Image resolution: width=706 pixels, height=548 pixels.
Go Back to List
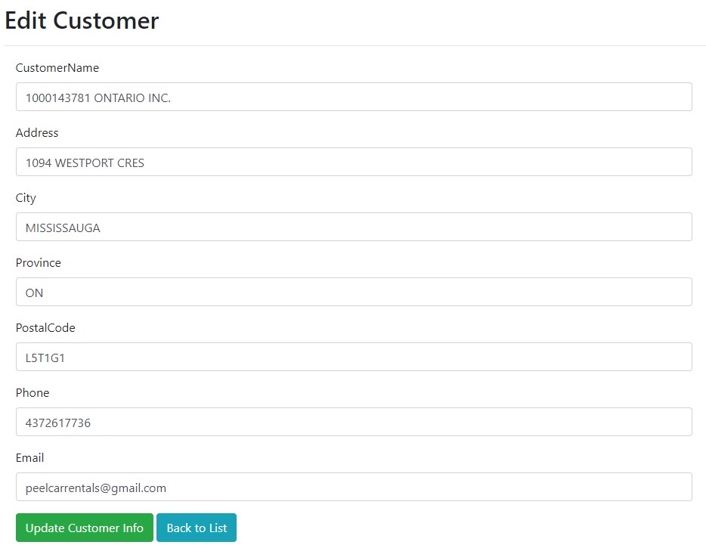[x=197, y=528]
